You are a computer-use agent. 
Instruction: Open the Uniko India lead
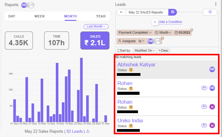pos(130,120)
